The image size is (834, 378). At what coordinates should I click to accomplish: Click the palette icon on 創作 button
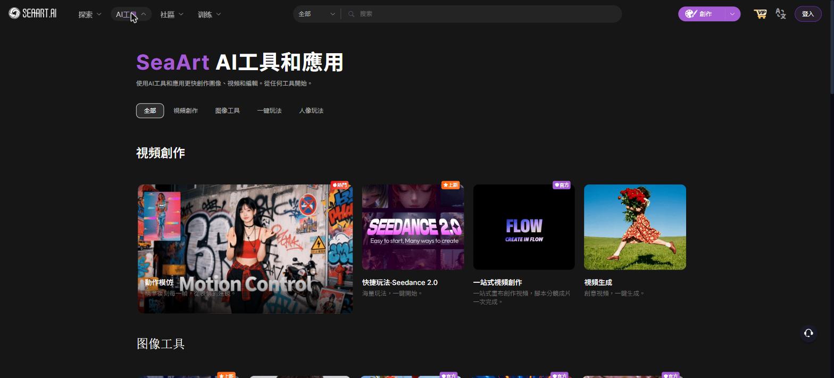pyautogui.click(x=691, y=14)
